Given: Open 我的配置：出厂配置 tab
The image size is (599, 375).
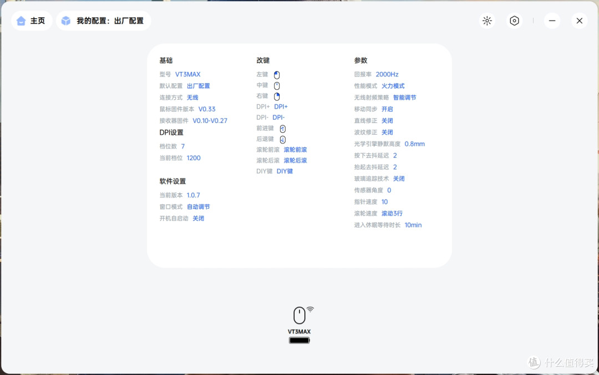Looking at the screenshot, I should tap(104, 20).
